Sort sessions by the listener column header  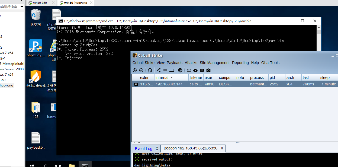tap(196, 78)
